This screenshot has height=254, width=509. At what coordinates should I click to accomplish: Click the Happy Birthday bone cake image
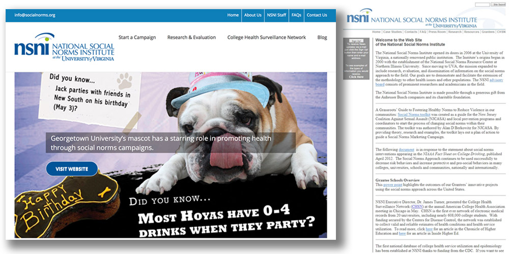67,207
